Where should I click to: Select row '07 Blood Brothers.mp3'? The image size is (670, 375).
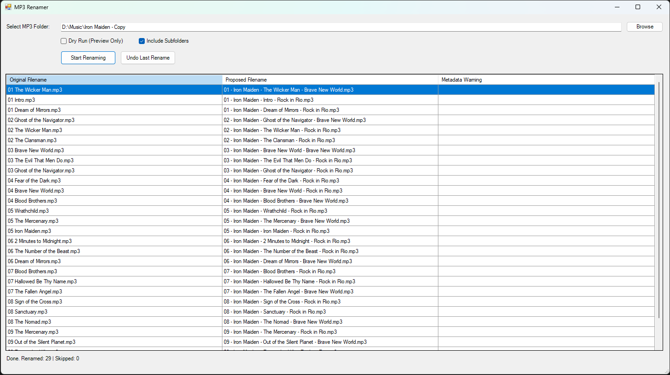tap(330, 271)
